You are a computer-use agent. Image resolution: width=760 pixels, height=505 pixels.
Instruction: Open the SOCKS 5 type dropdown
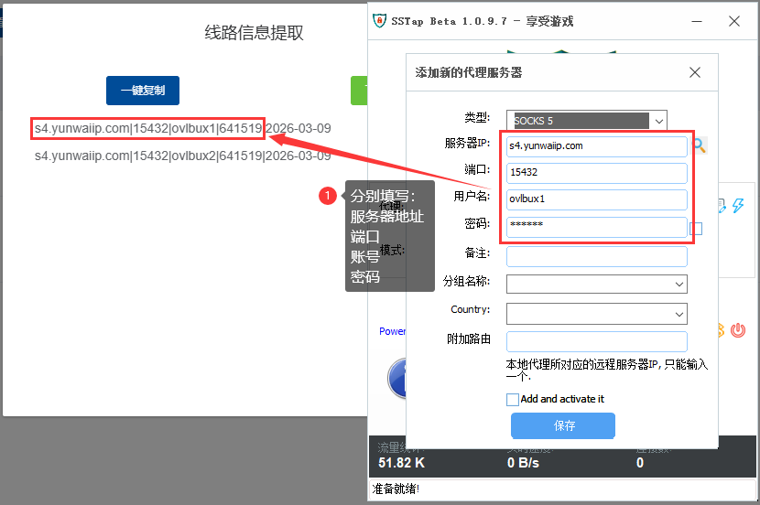[x=657, y=121]
